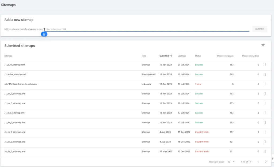
Task: Click the '23 Jul 2024' last read date
Action: click(x=184, y=84)
